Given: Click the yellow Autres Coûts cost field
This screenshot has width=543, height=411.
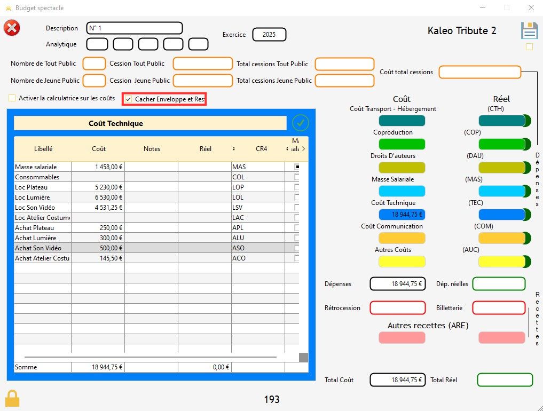Looking at the screenshot, I should (402, 262).
